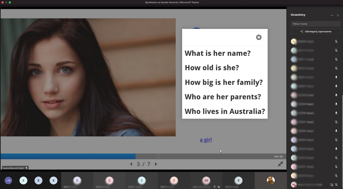Image resolution: width=343 pixels, height=189 pixels.
Task: Click the circle marker on the progress bar
Action: [158, 156]
